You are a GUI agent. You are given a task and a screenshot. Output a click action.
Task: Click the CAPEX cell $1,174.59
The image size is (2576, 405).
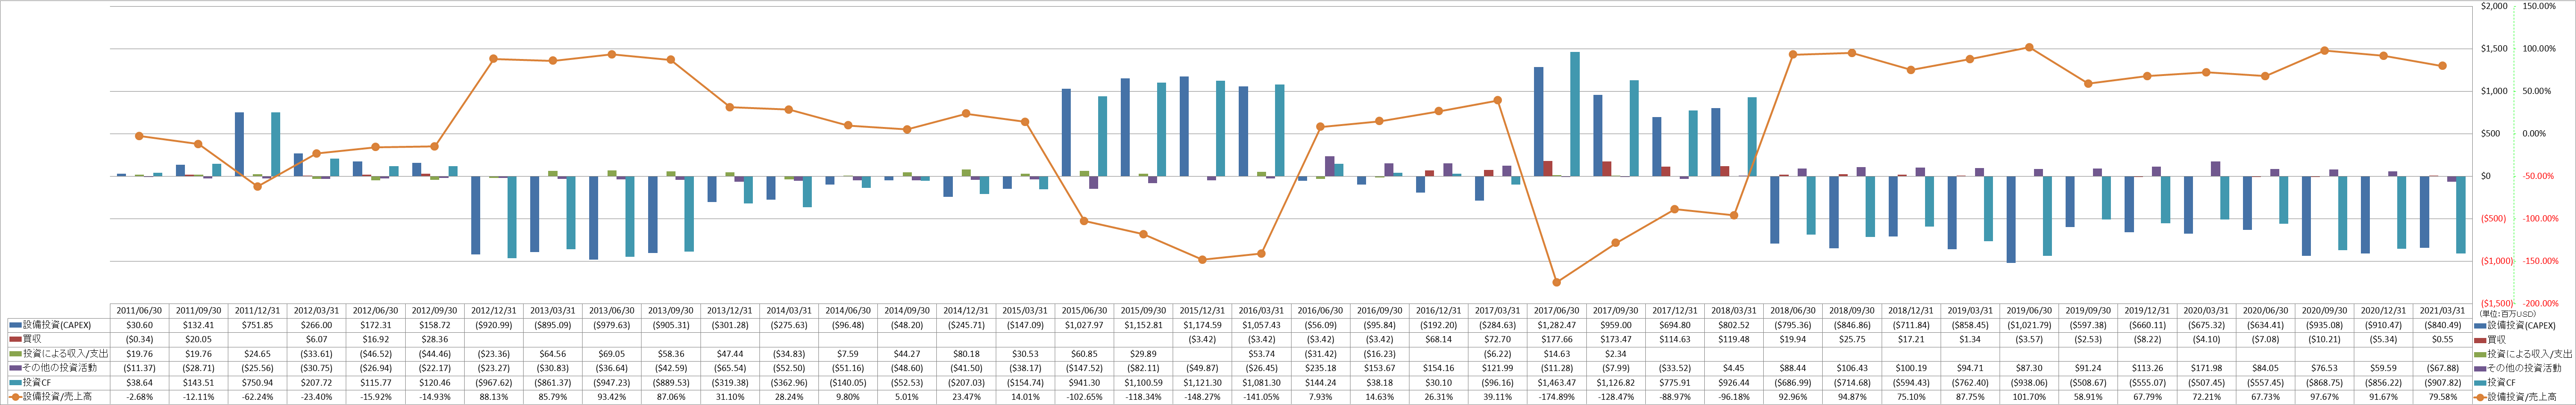pos(1203,325)
